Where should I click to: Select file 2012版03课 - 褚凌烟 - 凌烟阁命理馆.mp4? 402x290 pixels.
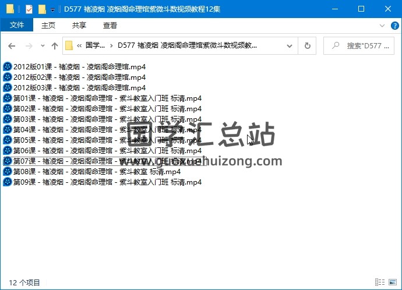click(79, 88)
